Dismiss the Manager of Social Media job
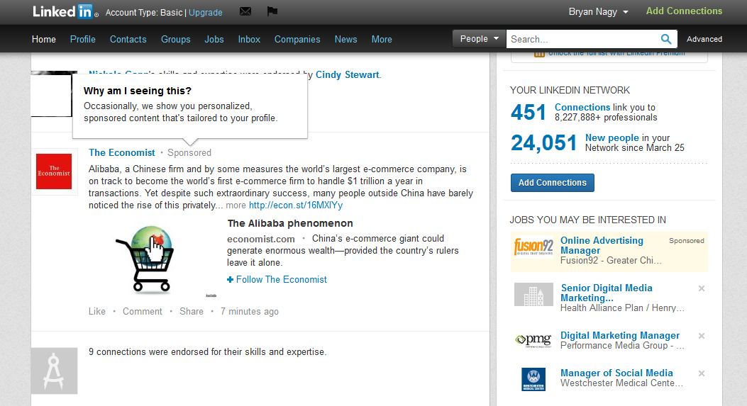 coord(702,373)
